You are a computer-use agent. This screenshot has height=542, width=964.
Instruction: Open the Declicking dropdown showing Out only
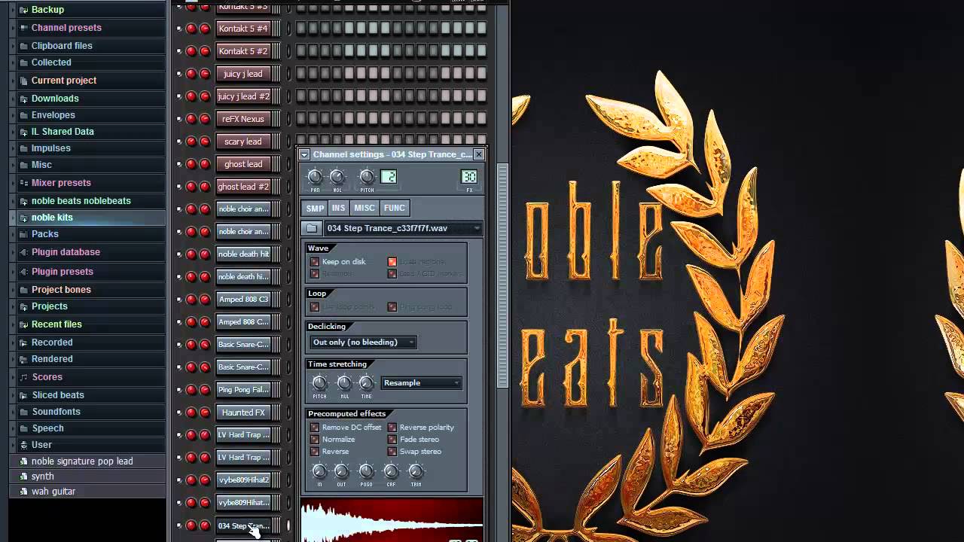coord(361,342)
